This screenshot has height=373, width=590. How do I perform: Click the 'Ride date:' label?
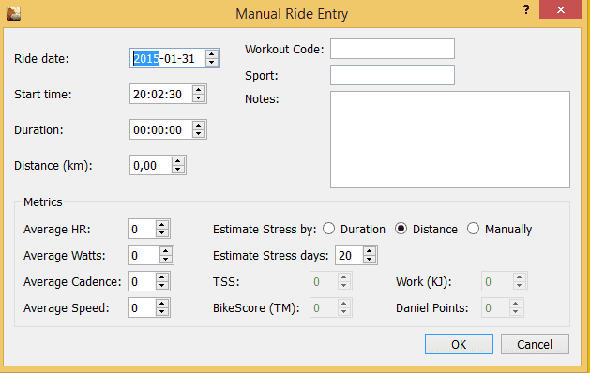pyautogui.click(x=41, y=59)
